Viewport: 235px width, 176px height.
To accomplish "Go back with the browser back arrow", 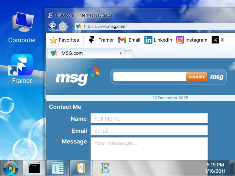I will (52, 27).
